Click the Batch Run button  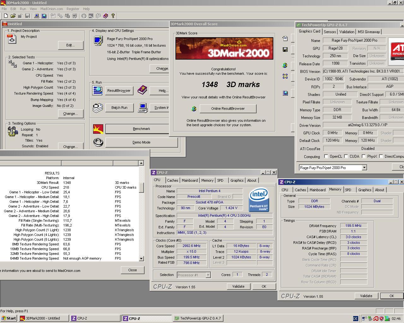click(119, 108)
